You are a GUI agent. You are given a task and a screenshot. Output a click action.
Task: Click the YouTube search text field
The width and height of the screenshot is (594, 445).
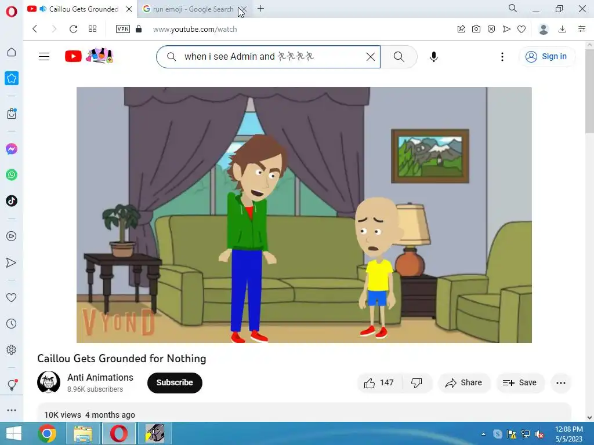tap(267, 56)
